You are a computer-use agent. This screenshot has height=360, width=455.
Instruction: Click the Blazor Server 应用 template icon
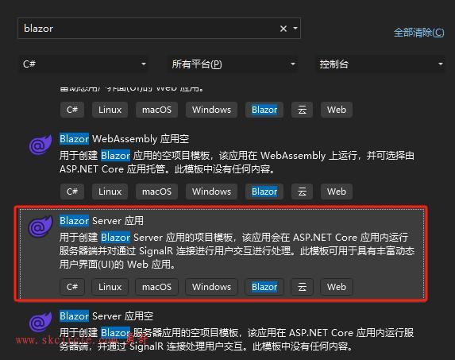(x=40, y=226)
